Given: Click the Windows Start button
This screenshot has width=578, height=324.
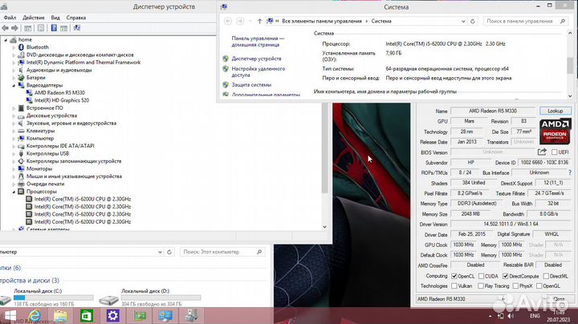Looking at the screenshot, I should [10, 316].
